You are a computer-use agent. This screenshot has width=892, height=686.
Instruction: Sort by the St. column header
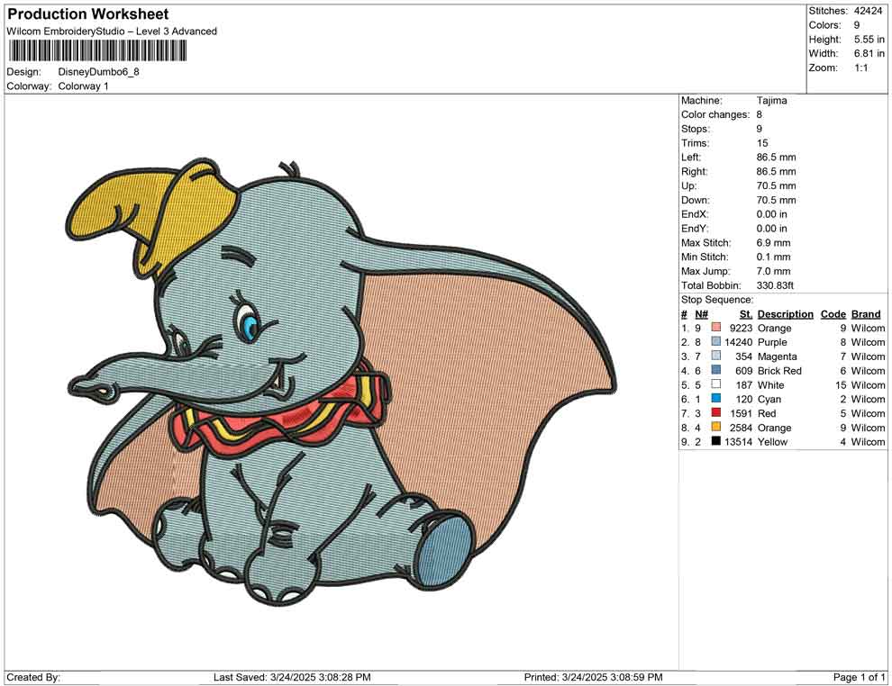744,313
